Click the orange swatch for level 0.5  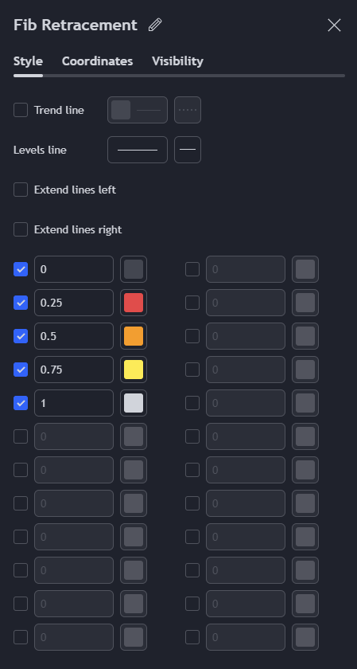(134, 336)
